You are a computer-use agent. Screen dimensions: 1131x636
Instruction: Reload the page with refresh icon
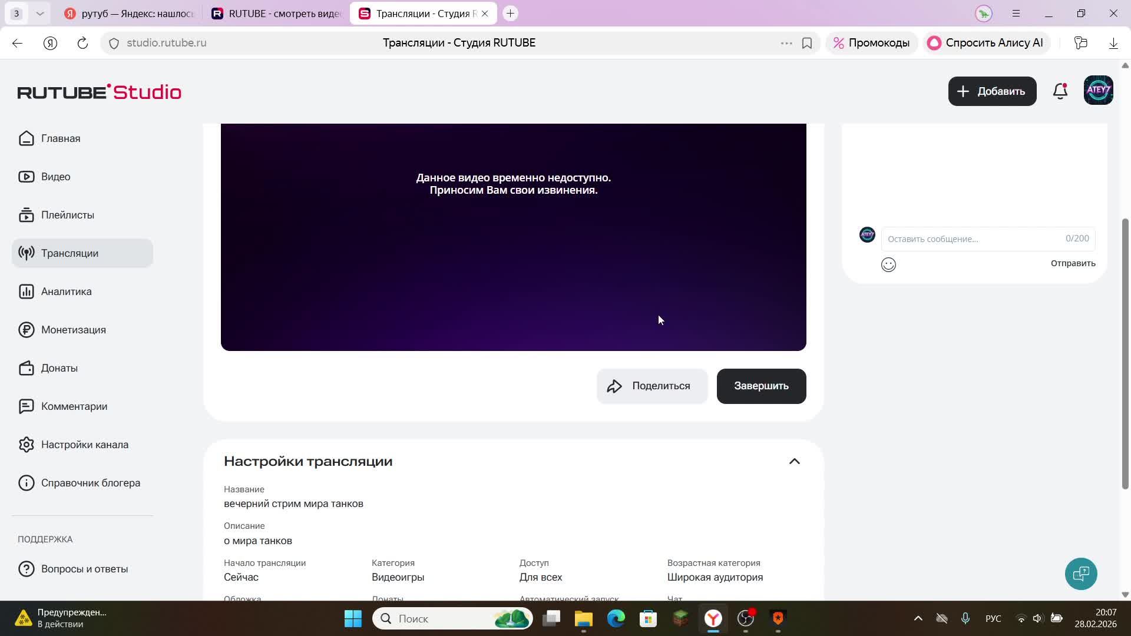(x=82, y=43)
